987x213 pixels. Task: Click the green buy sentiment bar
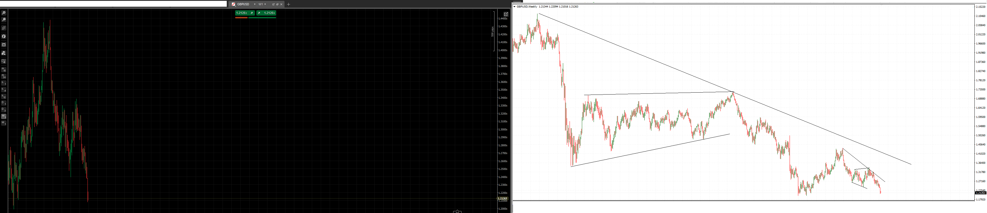pyautogui.click(x=262, y=18)
